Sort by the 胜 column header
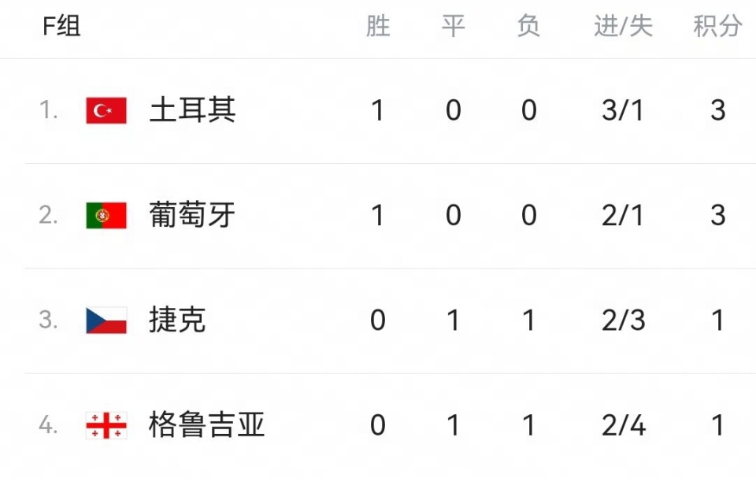This screenshot has width=756, height=478. (x=377, y=25)
